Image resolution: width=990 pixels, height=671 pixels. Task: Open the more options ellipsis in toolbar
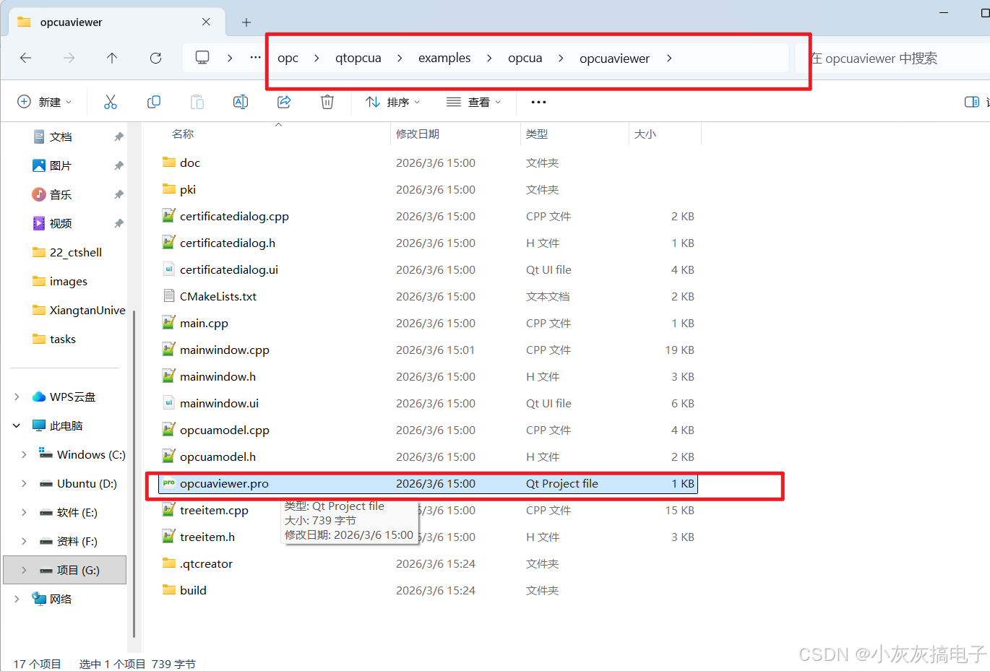point(538,102)
